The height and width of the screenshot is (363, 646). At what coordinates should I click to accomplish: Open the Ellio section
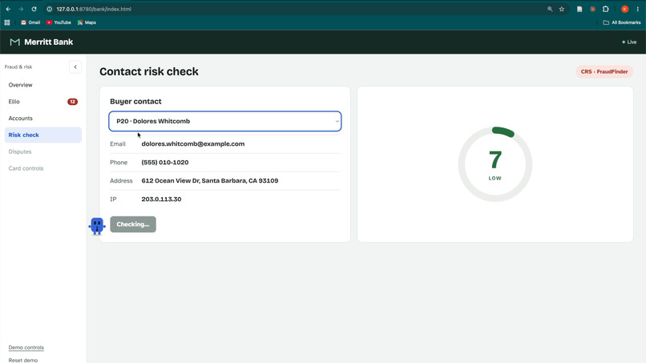click(x=42, y=102)
